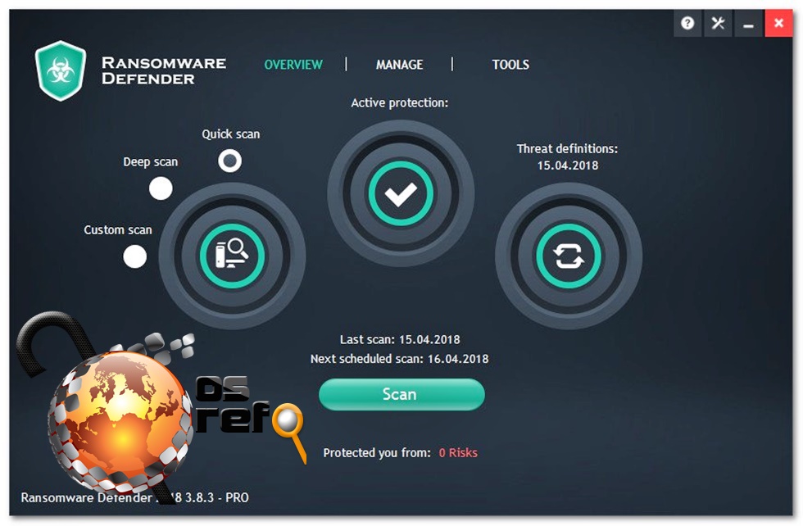The width and height of the screenshot is (803, 526).
Task: Open the wrench settings icon
Action: coord(718,23)
